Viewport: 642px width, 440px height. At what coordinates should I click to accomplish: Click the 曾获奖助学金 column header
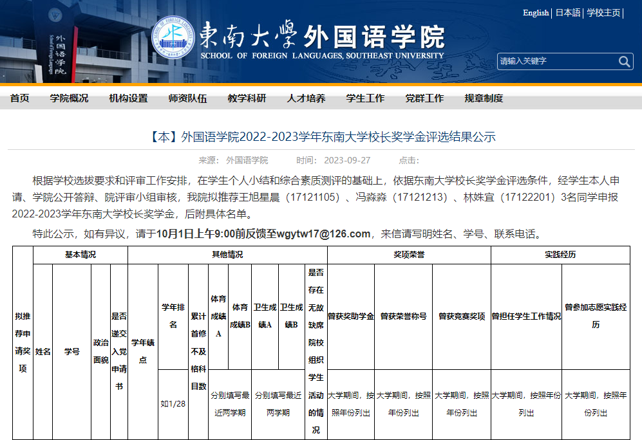pos(351,316)
